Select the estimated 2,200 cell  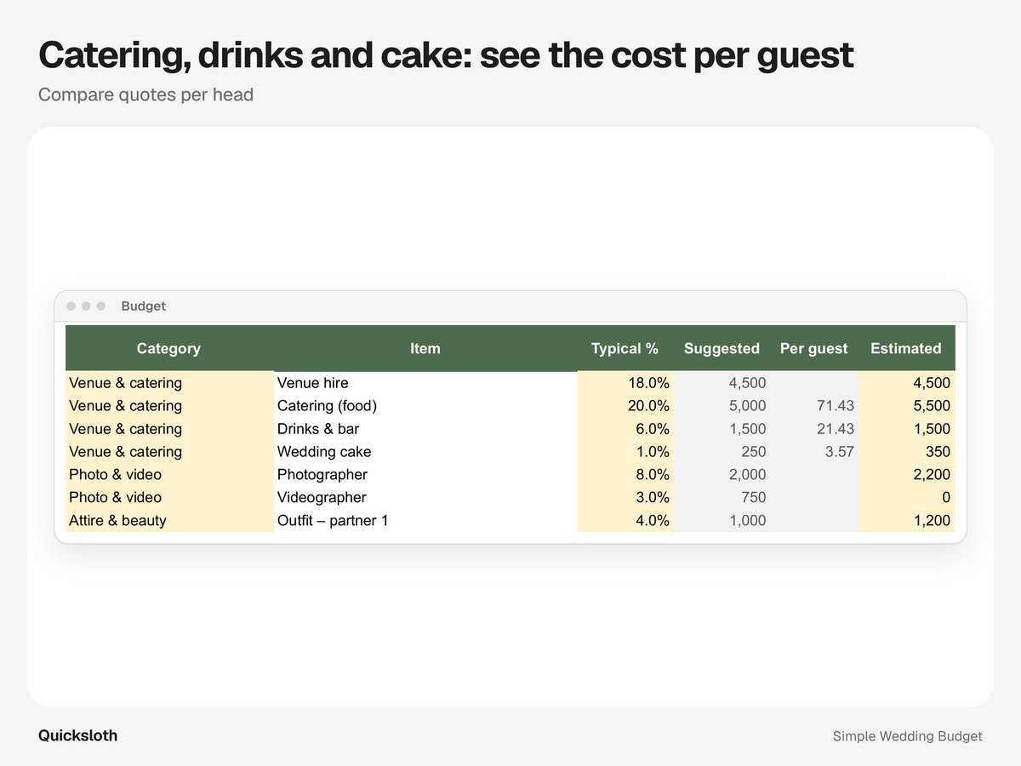[907, 475]
